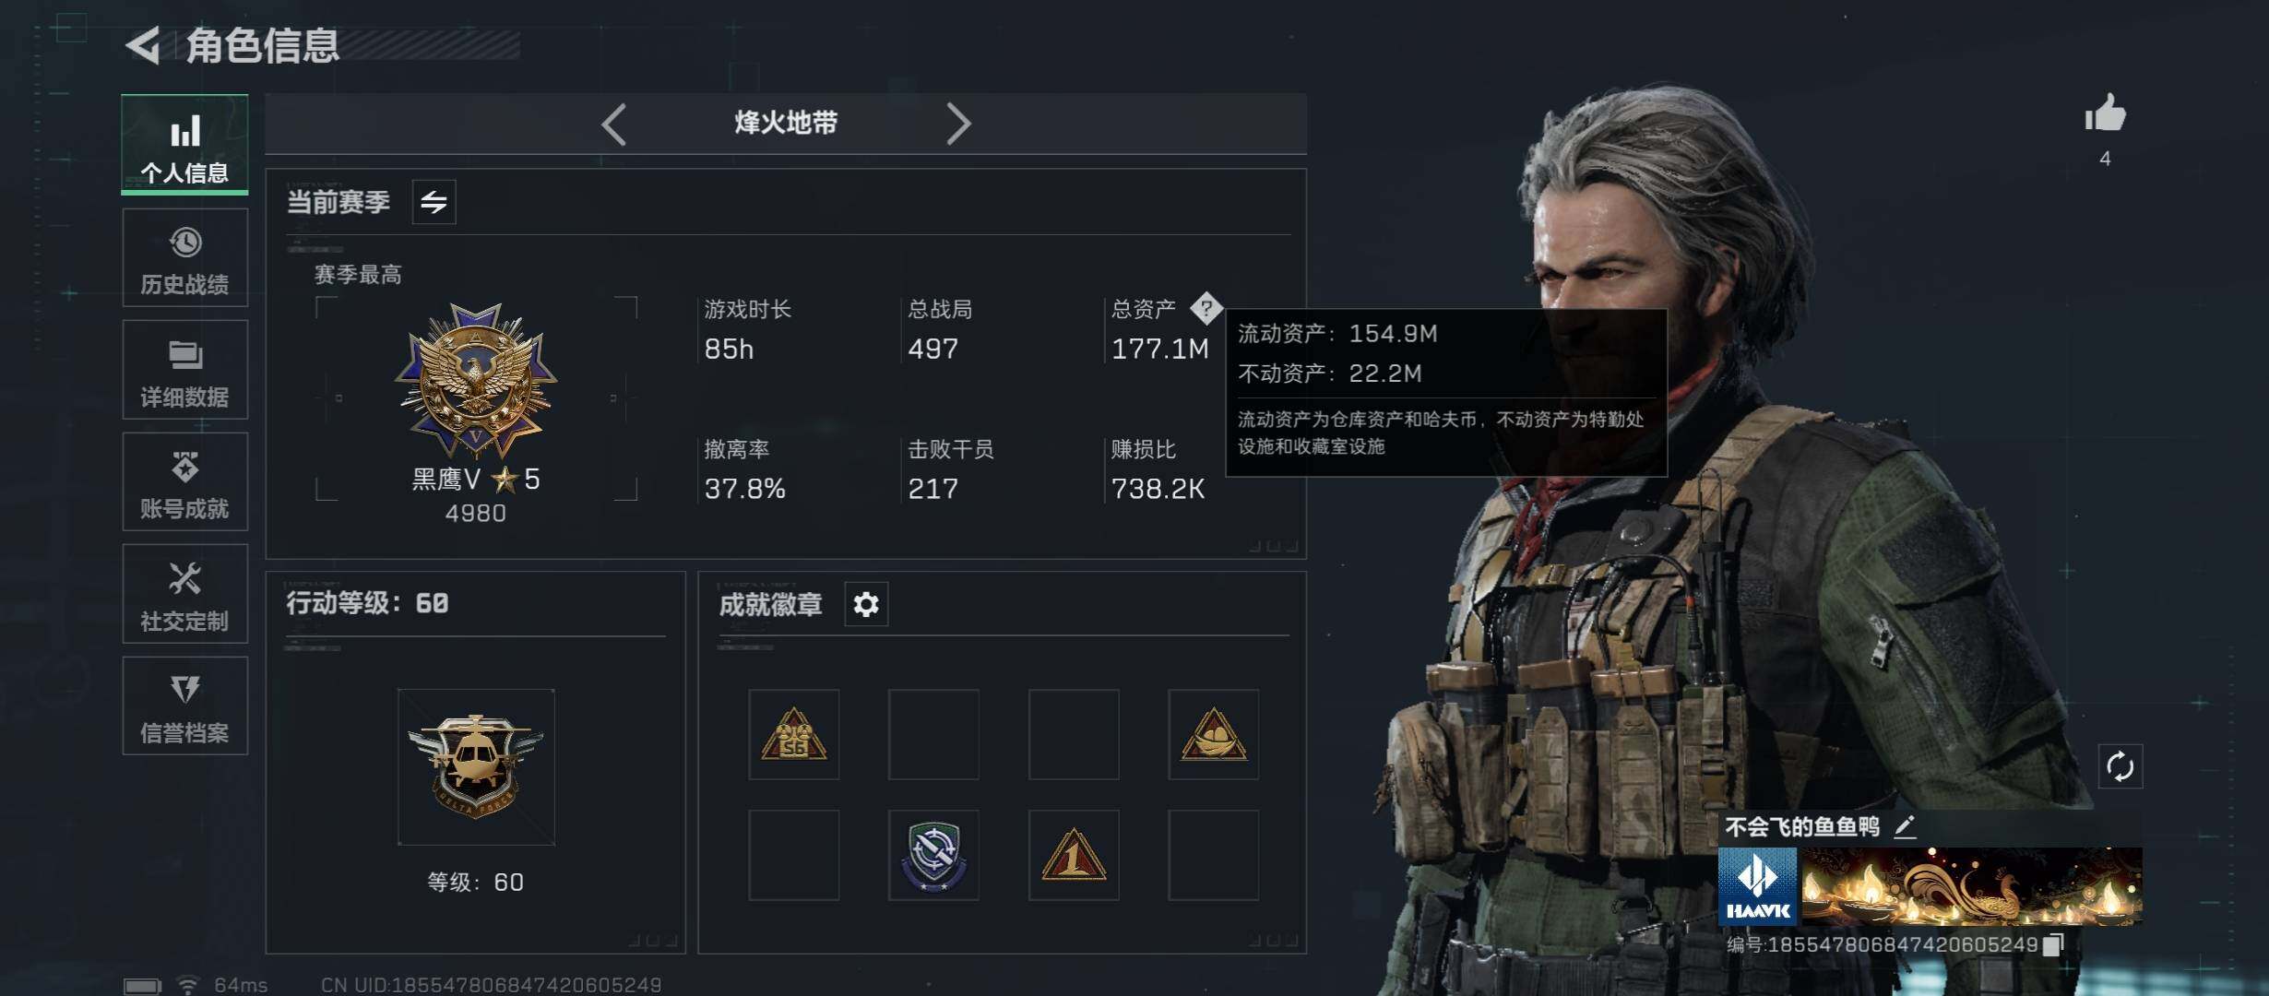Viewport: 2269px width, 996px height.
Task: Open 信誉档案 reputation record
Action: pyautogui.click(x=184, y=705)
